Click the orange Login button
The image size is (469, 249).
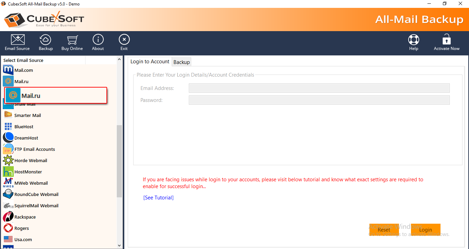[x=425, y=230]
